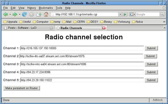Open the Computer bookmark folder
This screenshot has height=104, width=168.
point(40,22)
